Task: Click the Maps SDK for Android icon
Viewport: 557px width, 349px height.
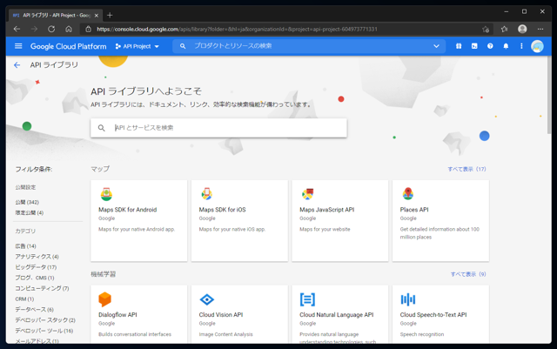Action: click(x=106, y=194)
